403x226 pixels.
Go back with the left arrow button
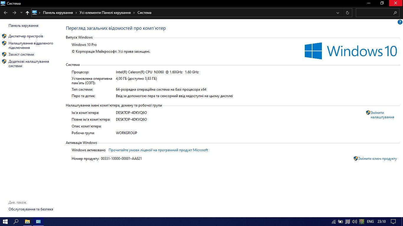[5, 13]
